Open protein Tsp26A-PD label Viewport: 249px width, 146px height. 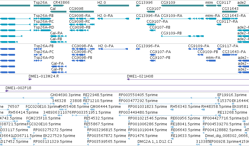coord(44,58)
